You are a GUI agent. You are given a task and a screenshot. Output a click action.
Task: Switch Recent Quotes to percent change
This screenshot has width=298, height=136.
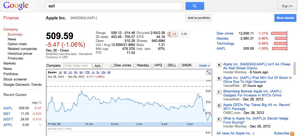(x=40, y=103)
